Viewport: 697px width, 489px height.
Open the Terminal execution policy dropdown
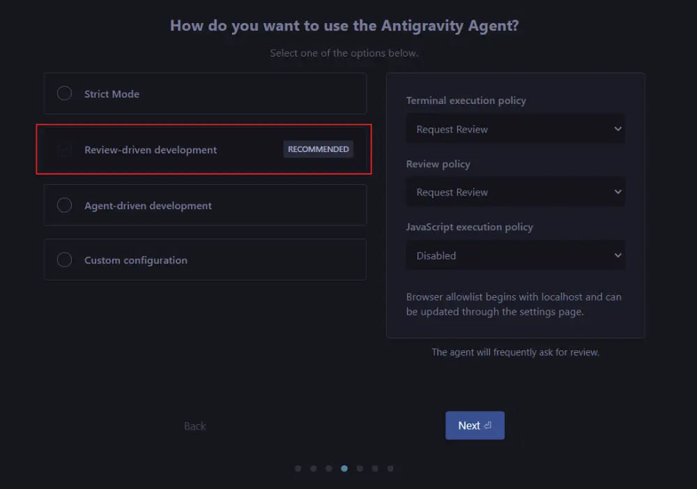click(515, 129)
